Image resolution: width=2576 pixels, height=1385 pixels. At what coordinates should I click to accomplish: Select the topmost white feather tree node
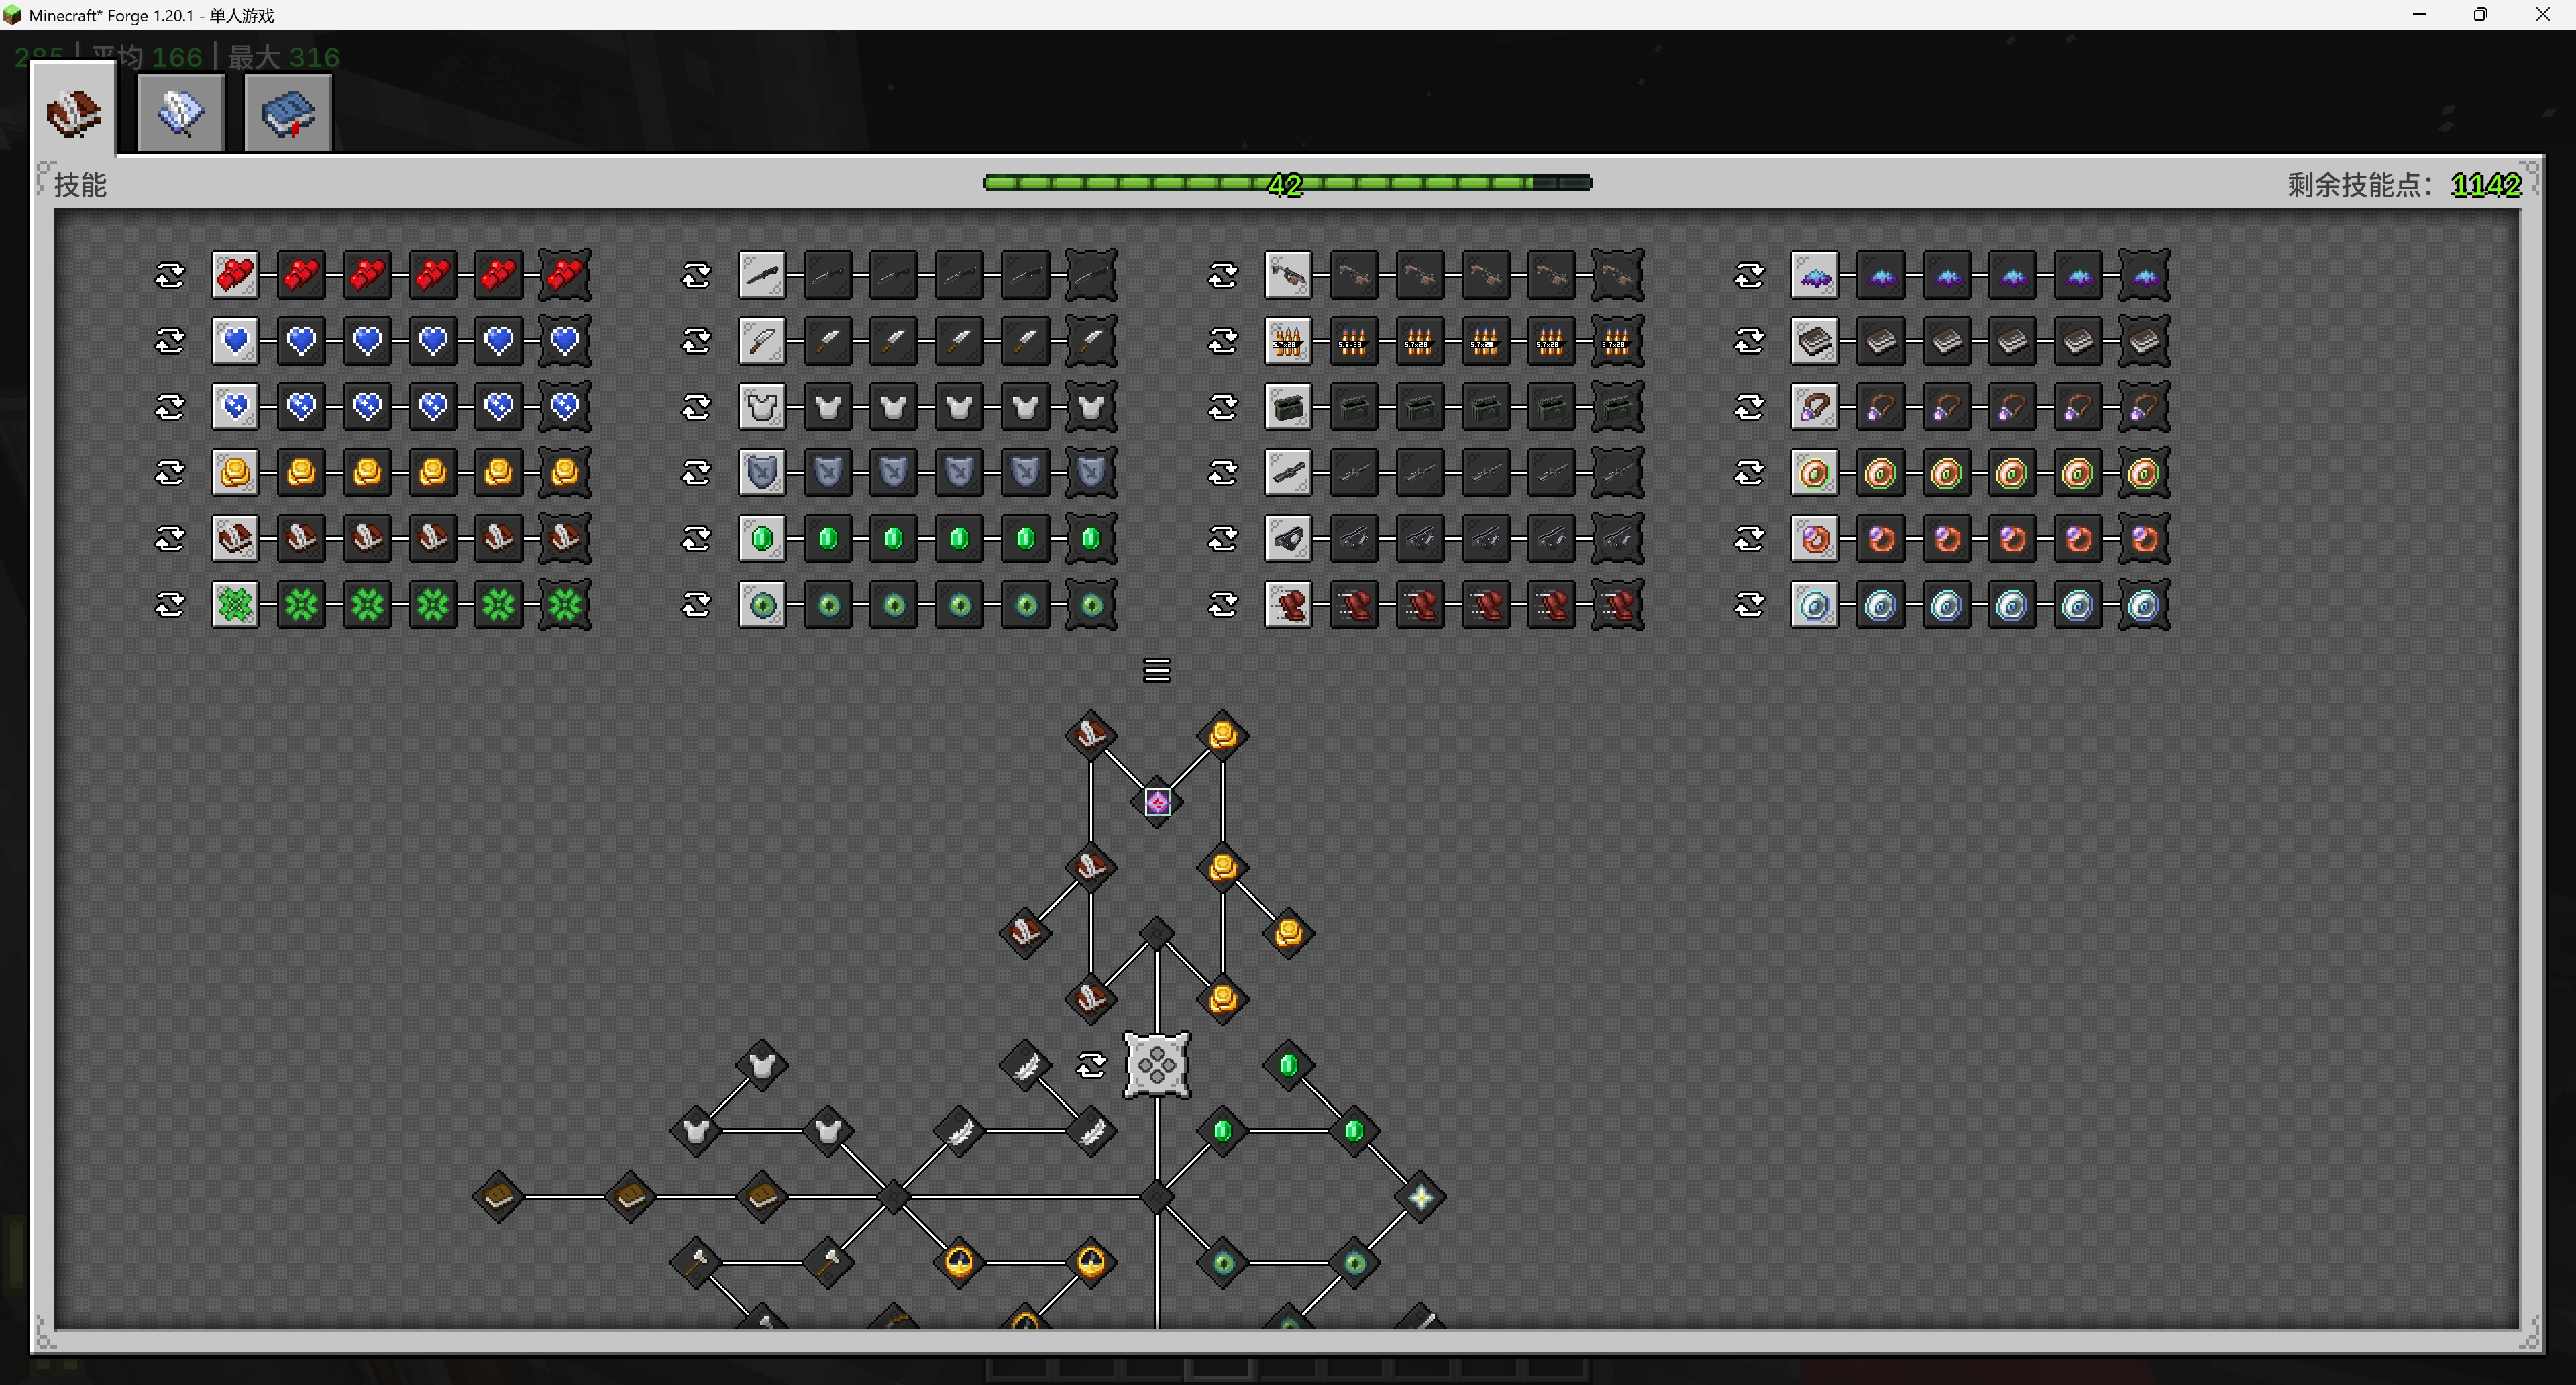pos(1025,1065)
